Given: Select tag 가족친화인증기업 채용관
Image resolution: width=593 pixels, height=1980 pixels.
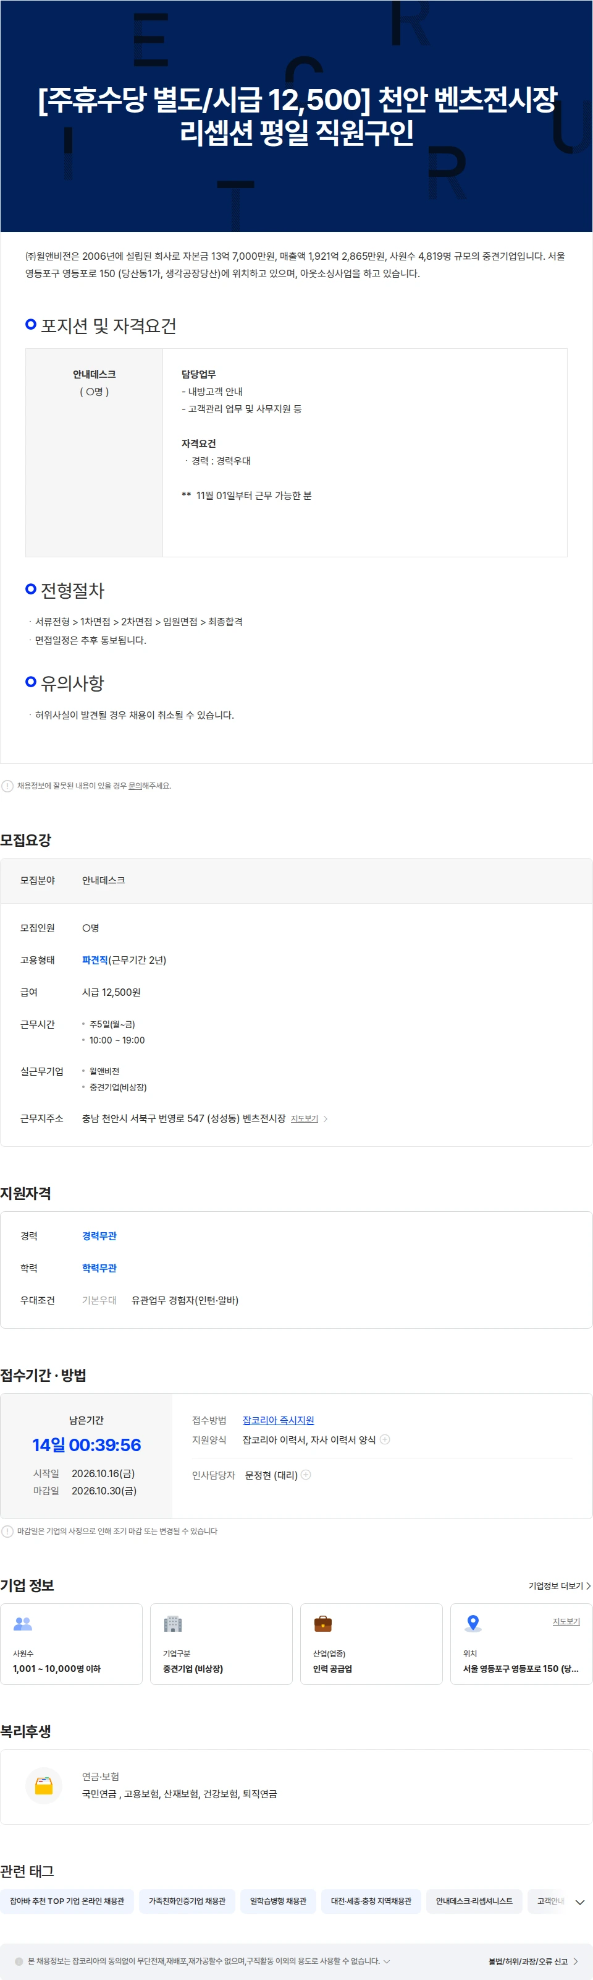Looking at the screenshot, I should 187,1901.
